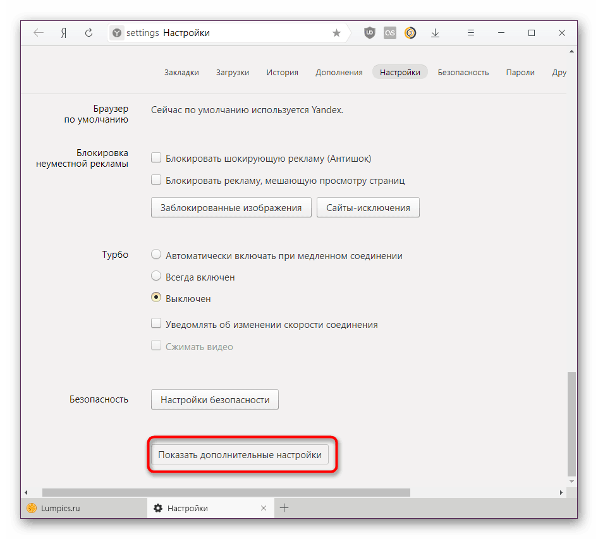Viewport: 598px width, 539px height.
Task: Enable Антишок shocking ads blocking checkbox
Action: [156, 157]
